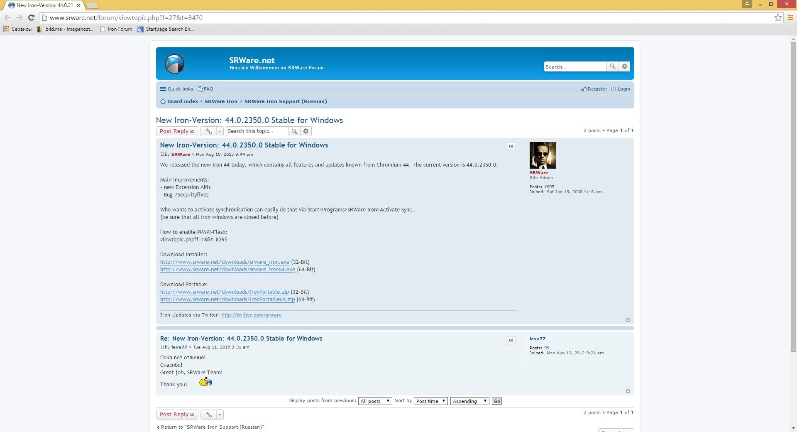Click the topic title heading link
This screenshot has height=432, width=797.
click(x=249, y=120)
